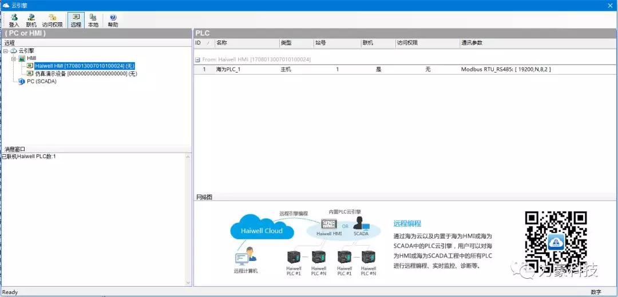This screenshot has width=618, height=297.
Task: Switch to 本地 local mode
Action: (x=93, y=21)
